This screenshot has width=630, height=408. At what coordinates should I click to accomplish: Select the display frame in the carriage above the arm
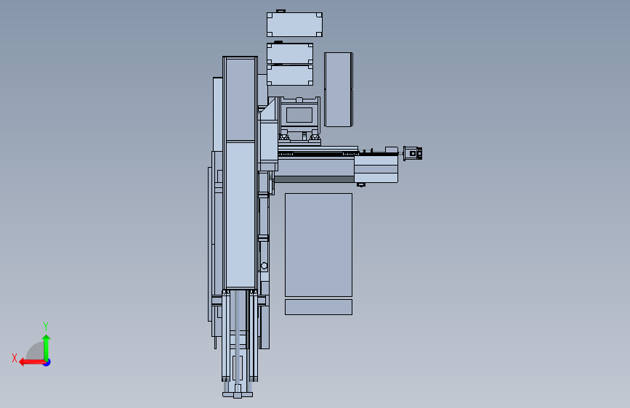(x=299, y=115)
